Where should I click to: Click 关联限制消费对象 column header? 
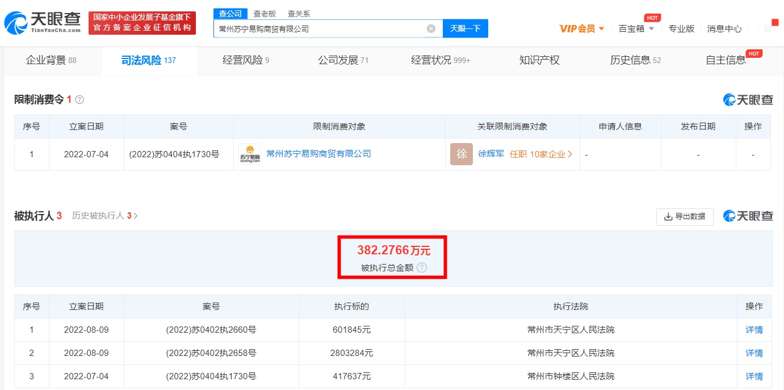513,127
